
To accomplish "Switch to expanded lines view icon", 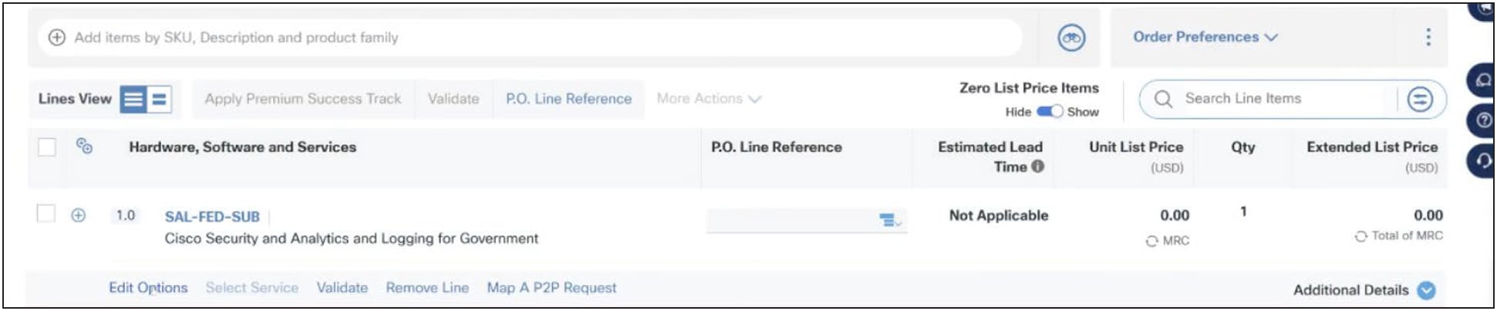I will [x=133, y=100].
